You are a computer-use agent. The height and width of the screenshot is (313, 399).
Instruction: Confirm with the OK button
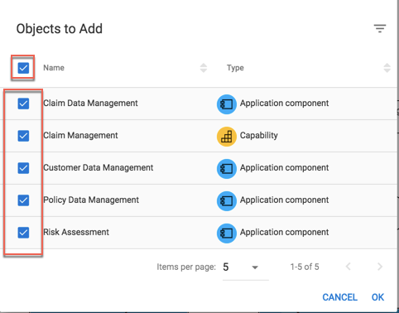[377, 297]
